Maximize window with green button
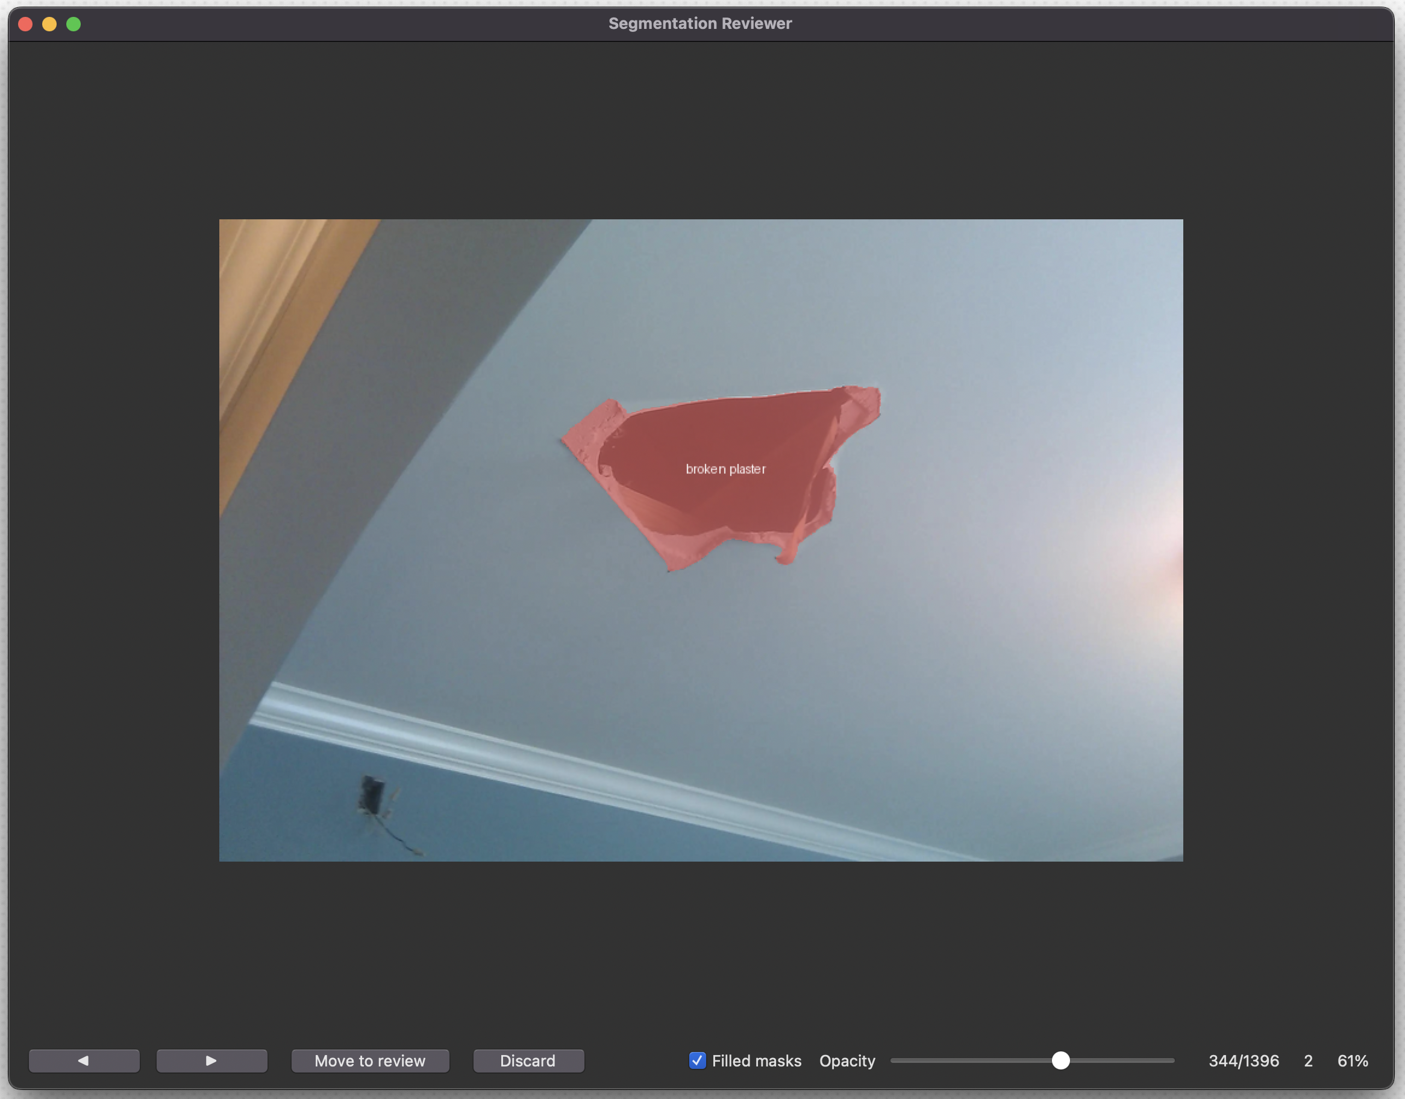Screen dimensions: 1405x1099 (x=74, y=25)
